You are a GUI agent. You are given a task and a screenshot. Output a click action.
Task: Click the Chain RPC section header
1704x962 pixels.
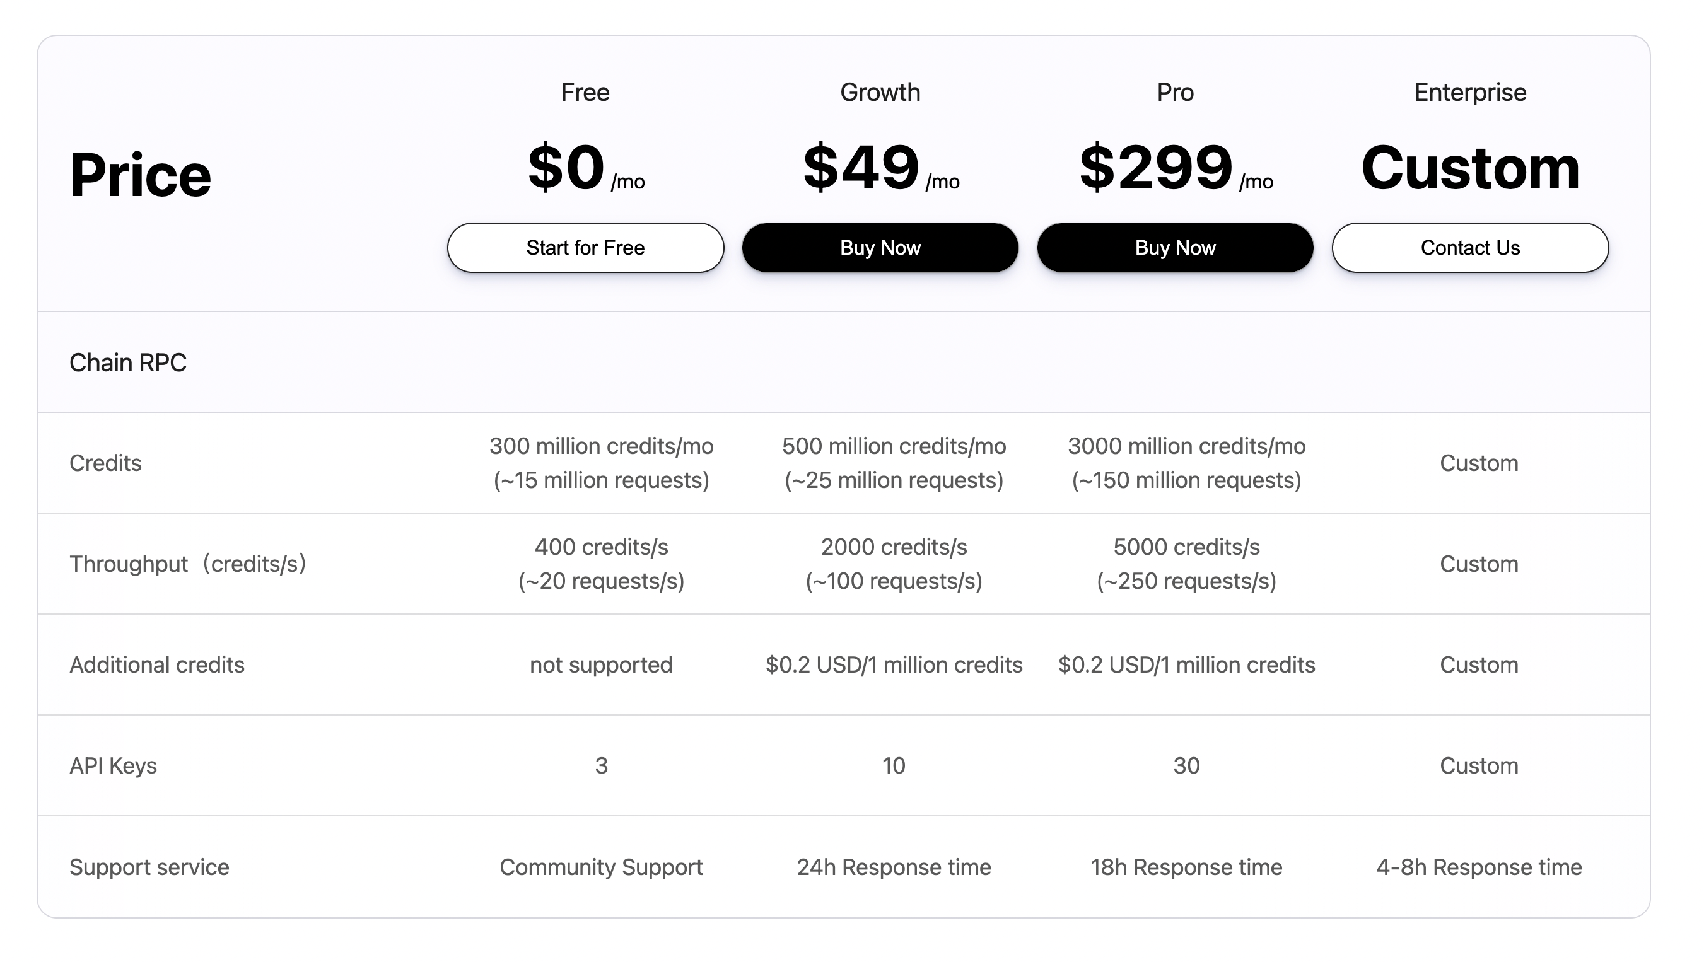[x=127, y=363]
